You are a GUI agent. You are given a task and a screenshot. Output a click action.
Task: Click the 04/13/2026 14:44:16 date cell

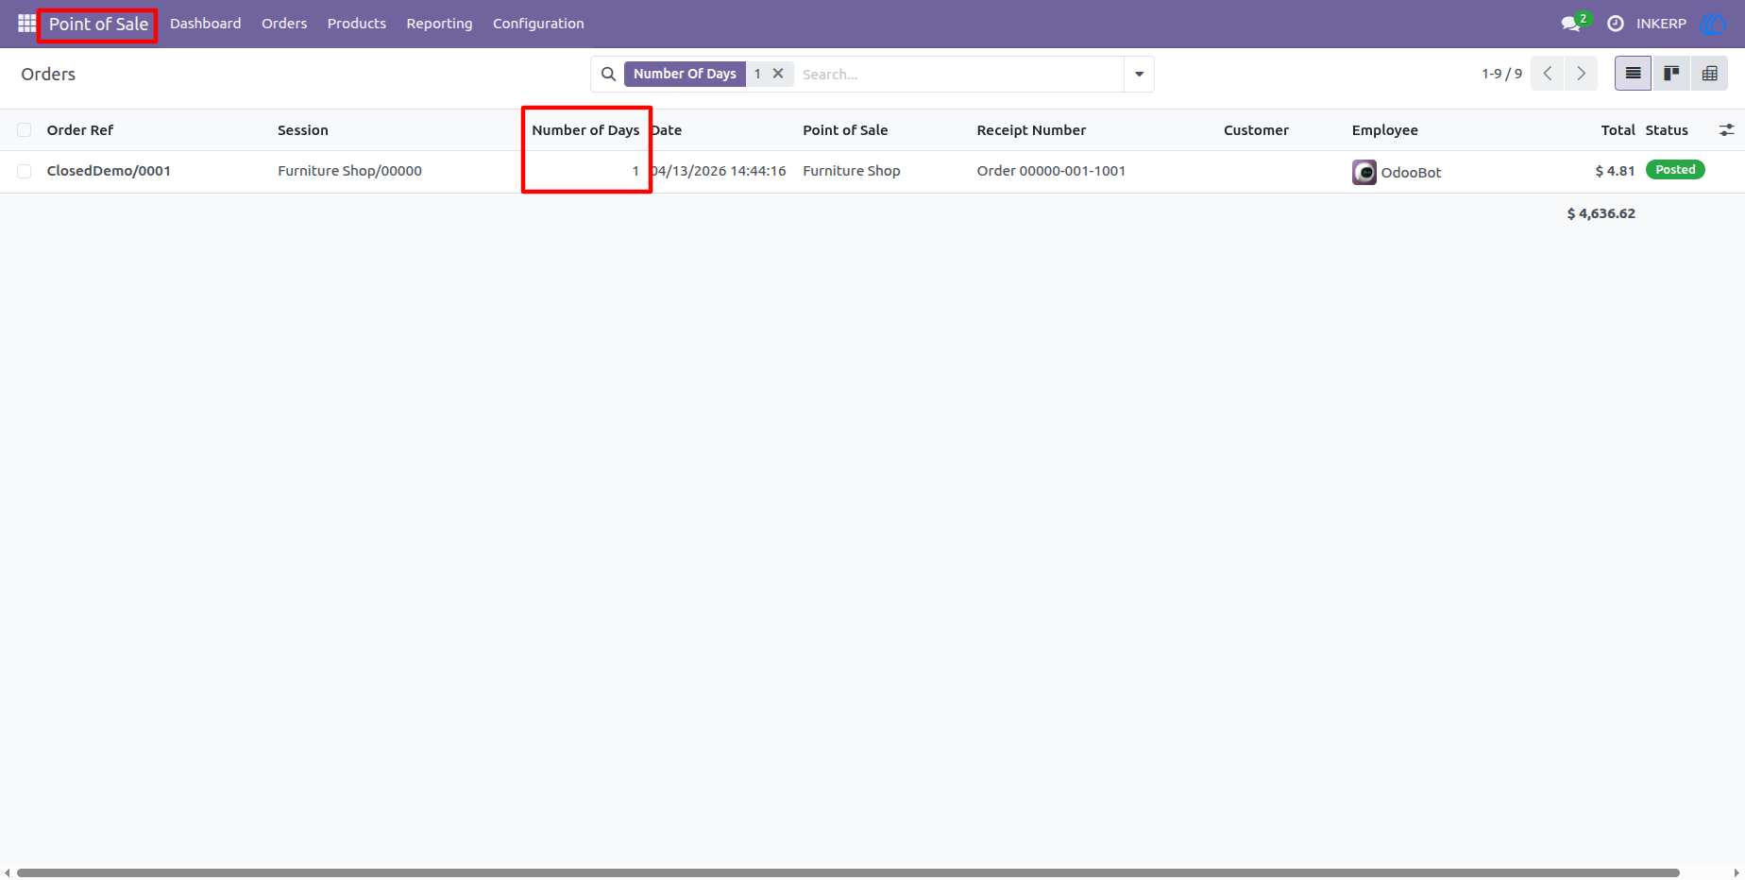(719, 171)
